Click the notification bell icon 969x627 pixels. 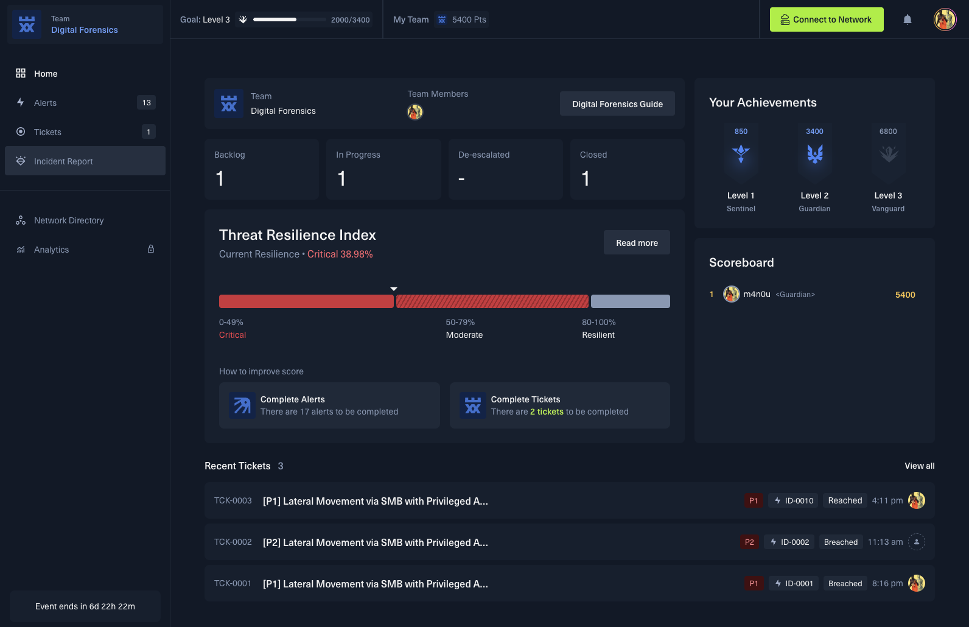907,19
